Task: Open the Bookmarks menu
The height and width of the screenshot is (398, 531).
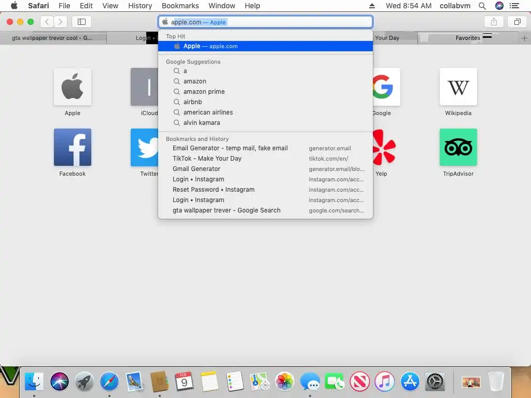Action: tap(180, 6)
